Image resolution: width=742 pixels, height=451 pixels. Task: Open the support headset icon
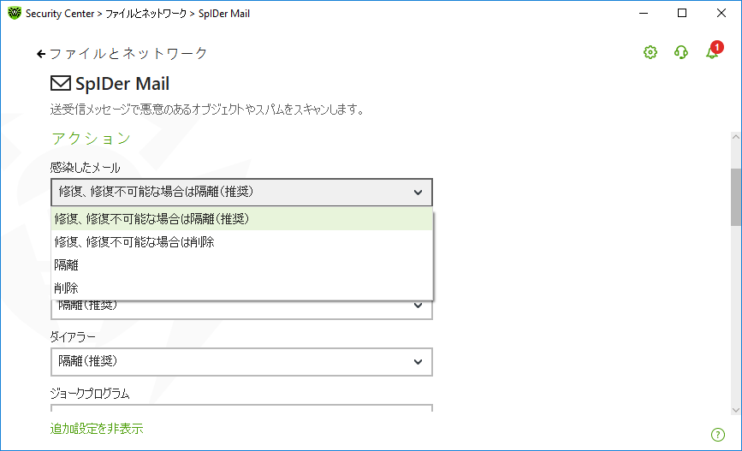[x=681, y=52]
